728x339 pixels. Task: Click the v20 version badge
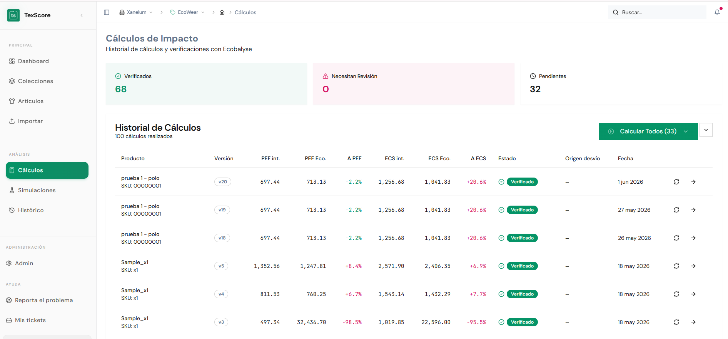click(223, 182)
